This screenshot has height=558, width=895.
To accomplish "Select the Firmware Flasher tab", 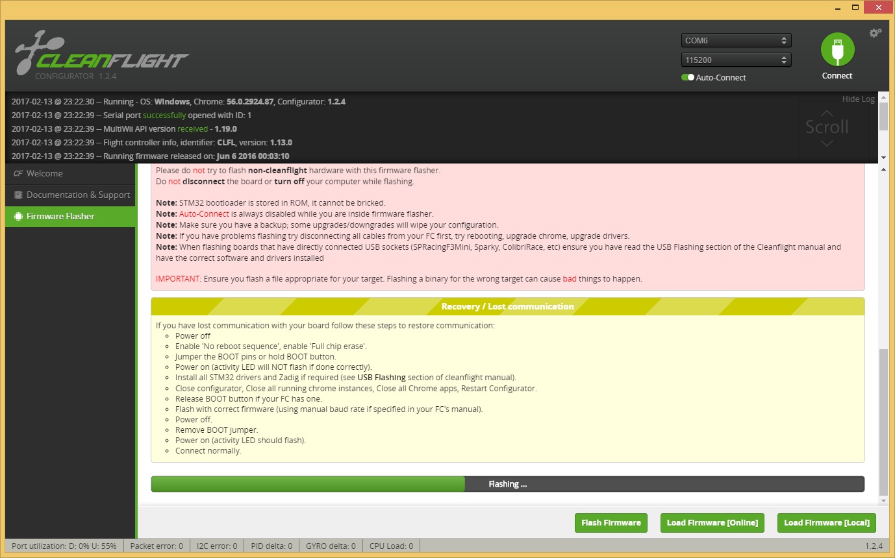I will click(70, 216).
